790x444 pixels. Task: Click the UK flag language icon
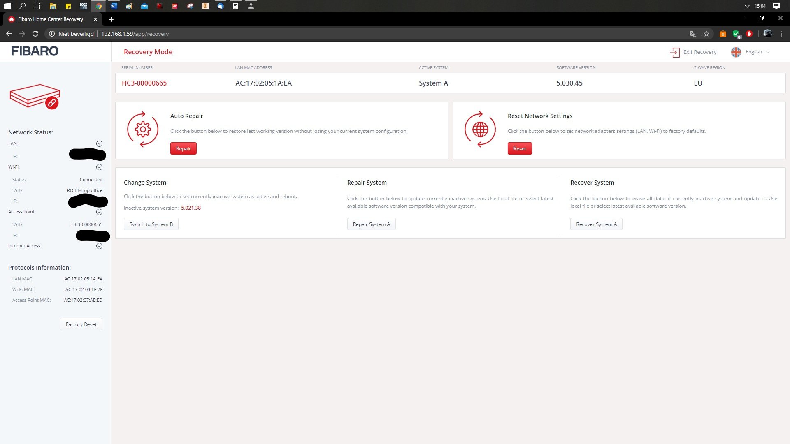tap(736, 52)
